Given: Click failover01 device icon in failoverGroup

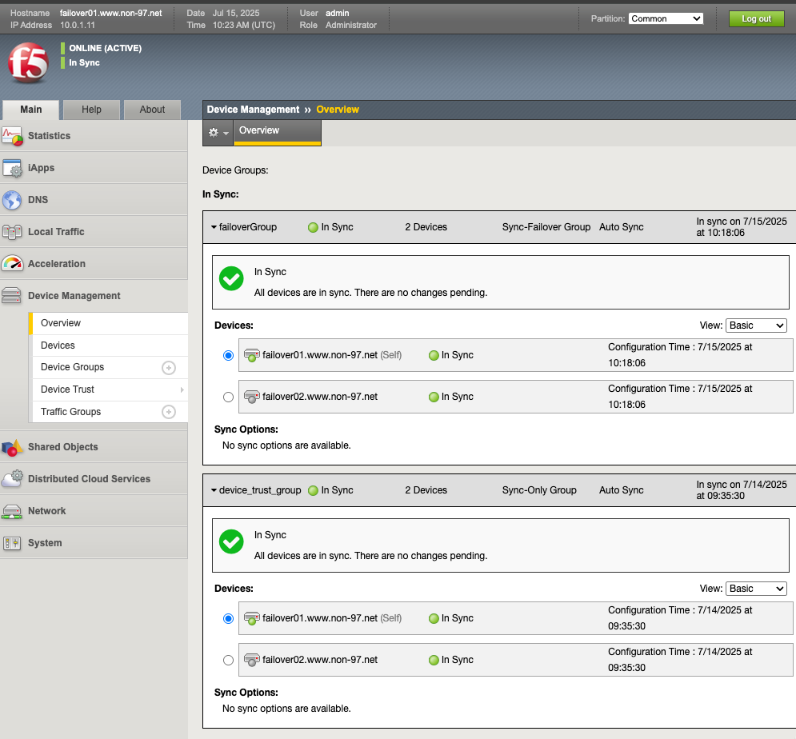Looking at the screenshot, I should coord(252,355).
